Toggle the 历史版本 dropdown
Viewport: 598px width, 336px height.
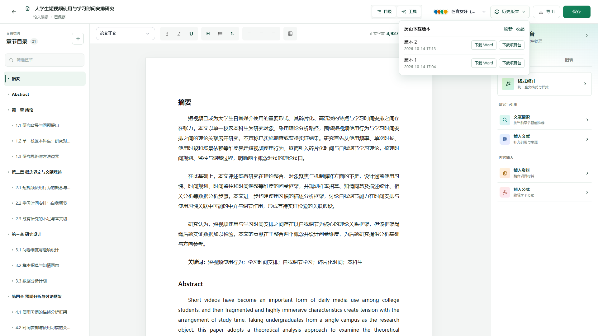(510, 12)
